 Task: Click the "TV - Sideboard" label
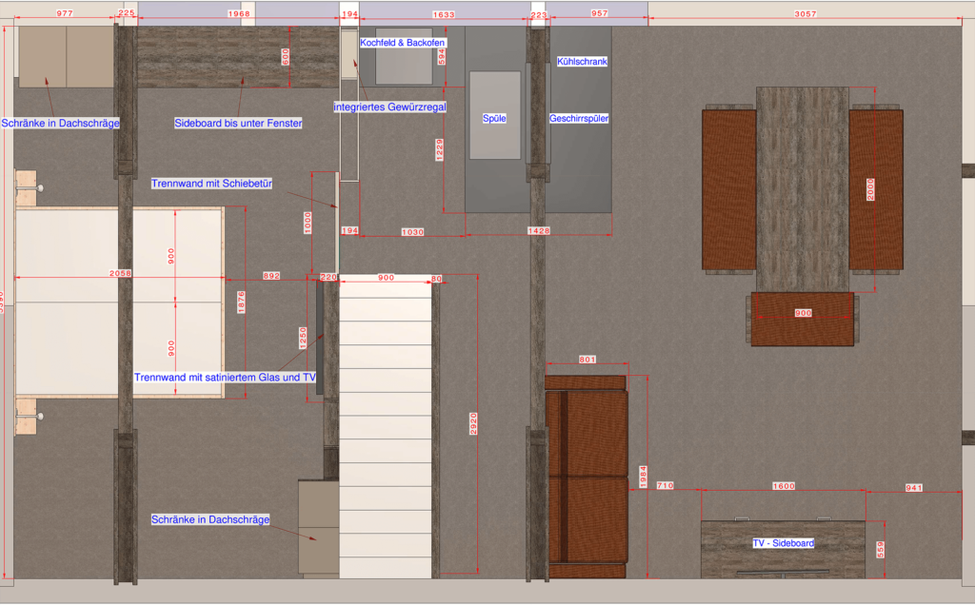(783, 543)
